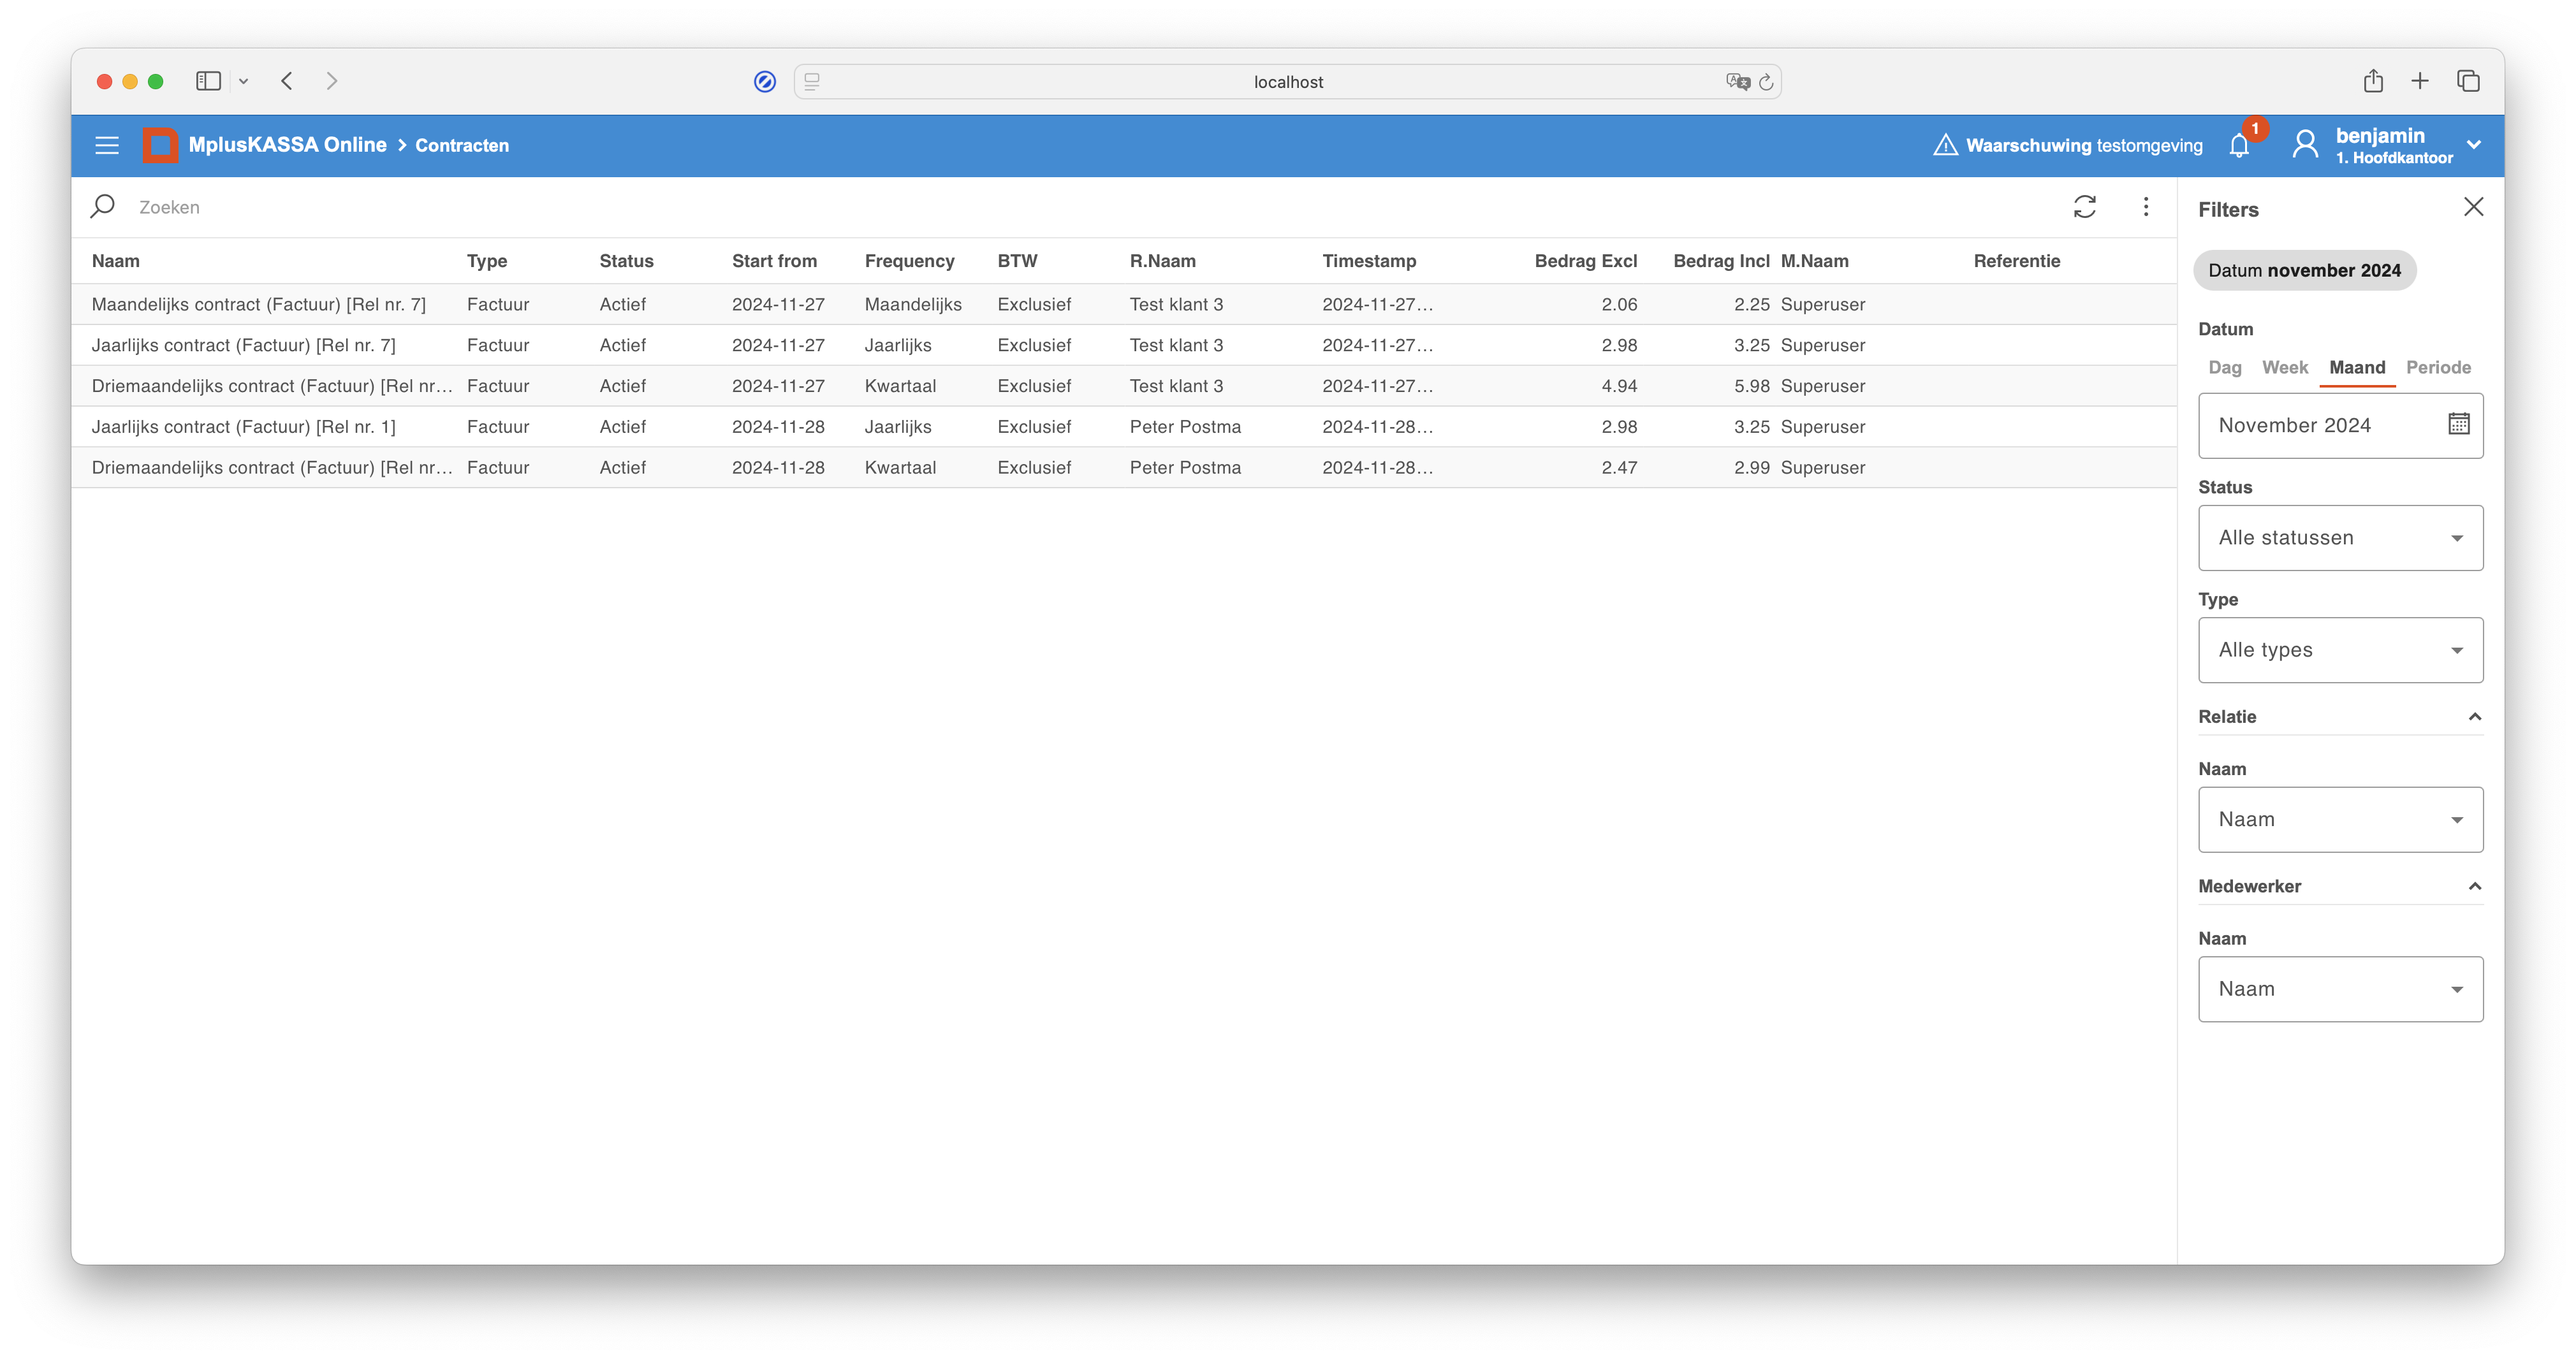2576x1359 pixels.
Task: Click the search magnifier icon
Action: tap(103, 207)
